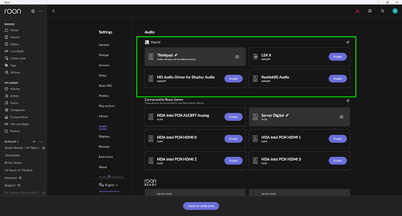Viewport: 402px width, 216px height.
Task: Enable HDA Intel PCH HDMI 0
Action: pyautogui.click(x=233, y=139)
